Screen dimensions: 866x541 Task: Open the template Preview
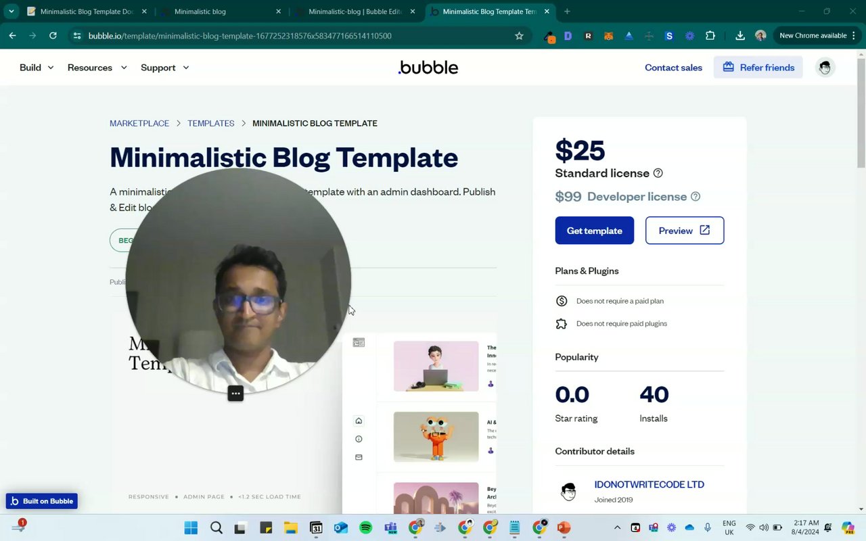pos(685,231)
